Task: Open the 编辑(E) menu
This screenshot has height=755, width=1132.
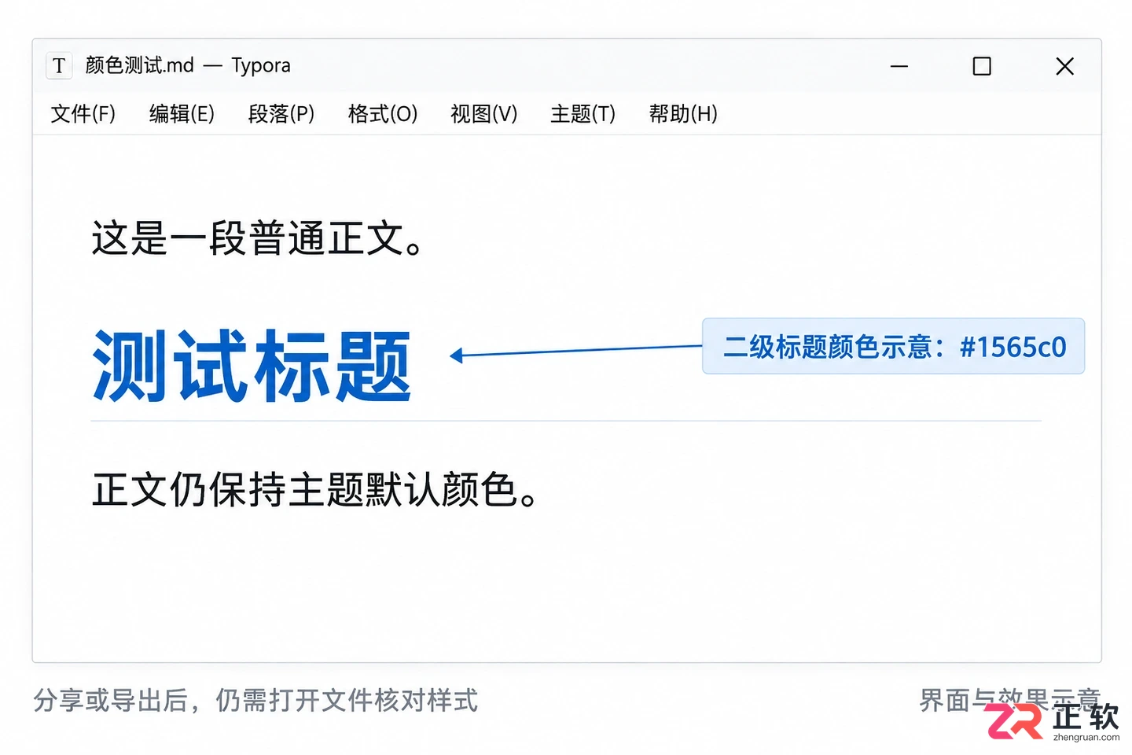Action: click(182, 114)
